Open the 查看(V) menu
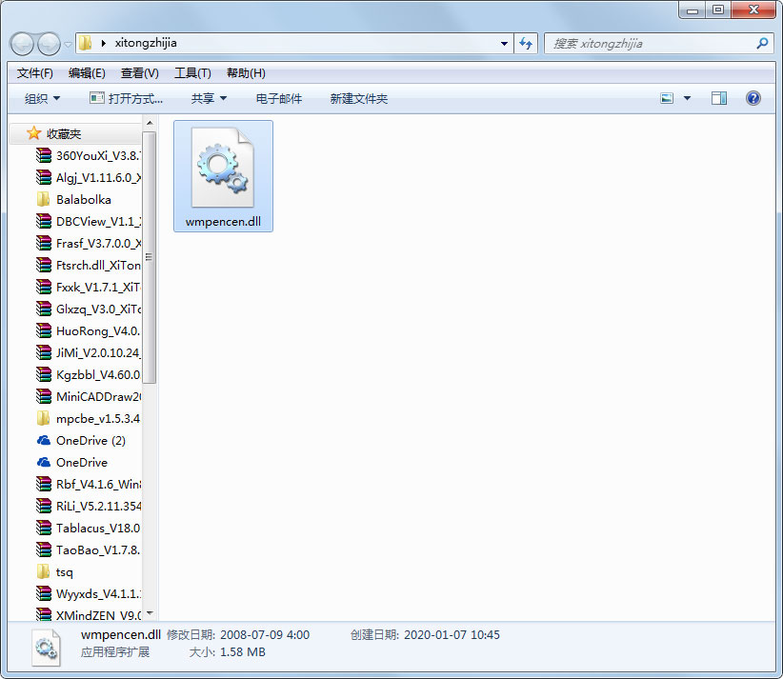This screenshot has width=783, height=679. click(139, 72)
